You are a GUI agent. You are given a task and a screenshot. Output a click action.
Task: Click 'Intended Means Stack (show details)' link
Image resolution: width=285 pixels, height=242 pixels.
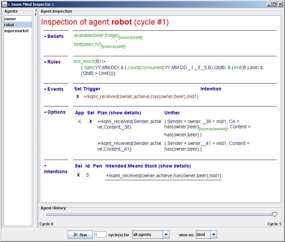pyautogui.click(x=148, y=166)
